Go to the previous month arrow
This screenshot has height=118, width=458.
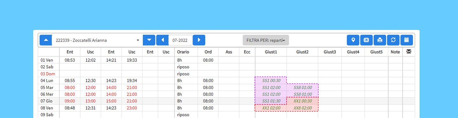(163, 40)
